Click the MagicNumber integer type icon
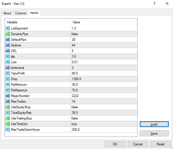This screenshot has width=173, height=149. [x=8, y=96]
